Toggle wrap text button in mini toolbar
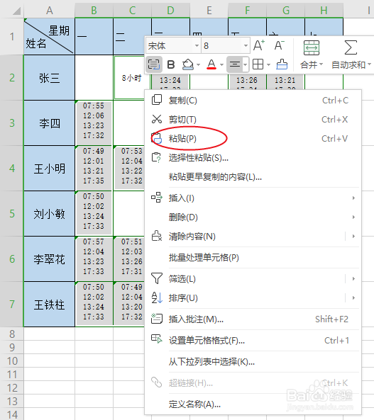Screen dimensions: 374x420 [x=154, y=64]
